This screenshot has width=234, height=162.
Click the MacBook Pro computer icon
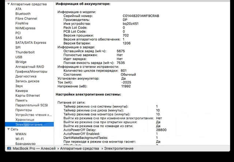click(x=9, y=148)
